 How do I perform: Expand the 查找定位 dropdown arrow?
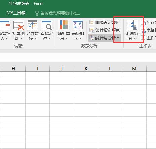point(49,38)
